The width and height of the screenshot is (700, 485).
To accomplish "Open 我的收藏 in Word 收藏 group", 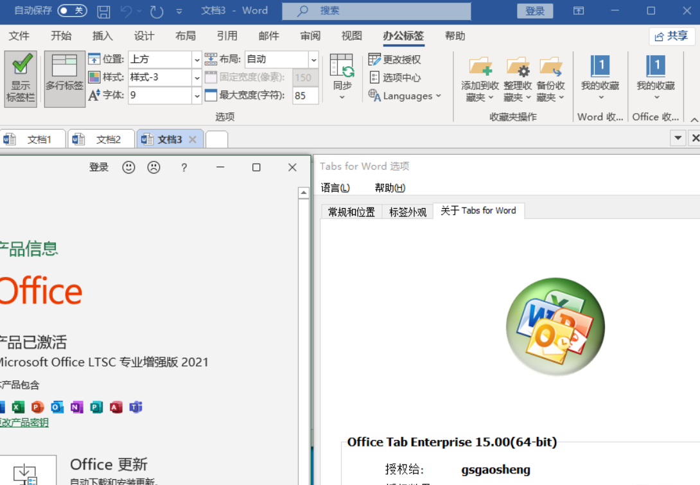I will (x=600, y=78).
